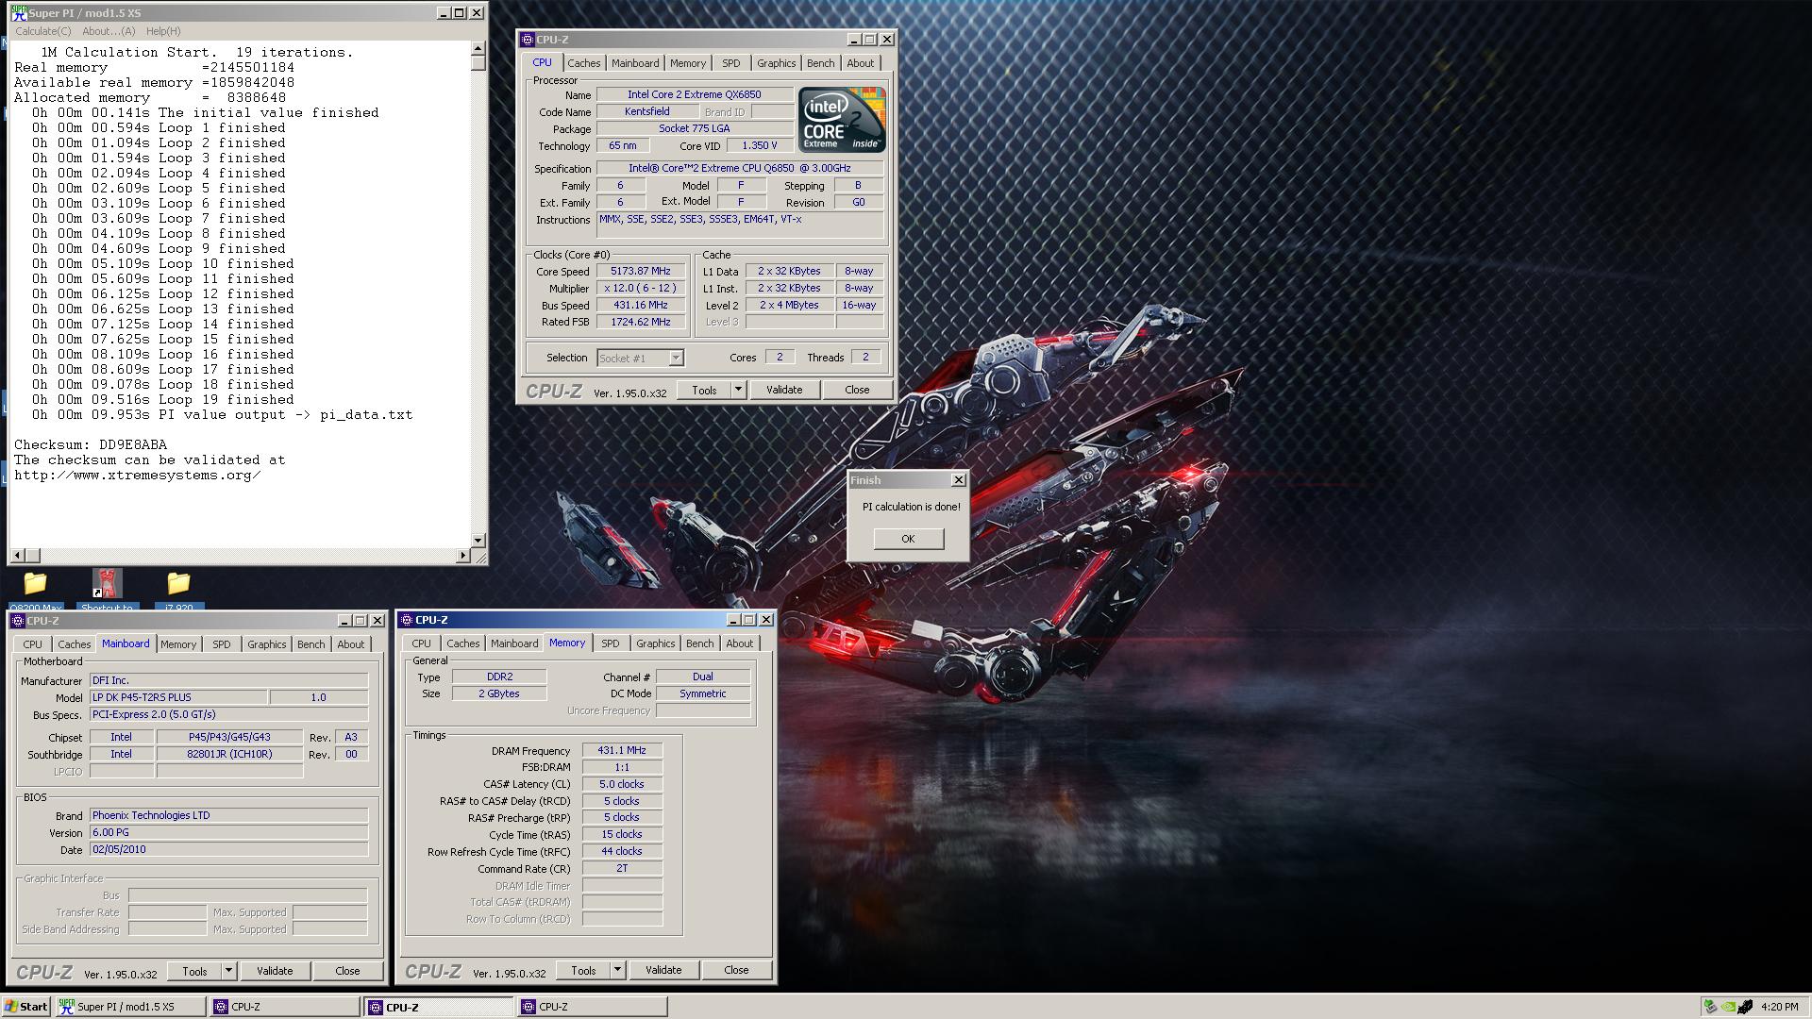Close the Finish dialog with X
Screen dimensions: 1812x1019
tap(959, 480)
